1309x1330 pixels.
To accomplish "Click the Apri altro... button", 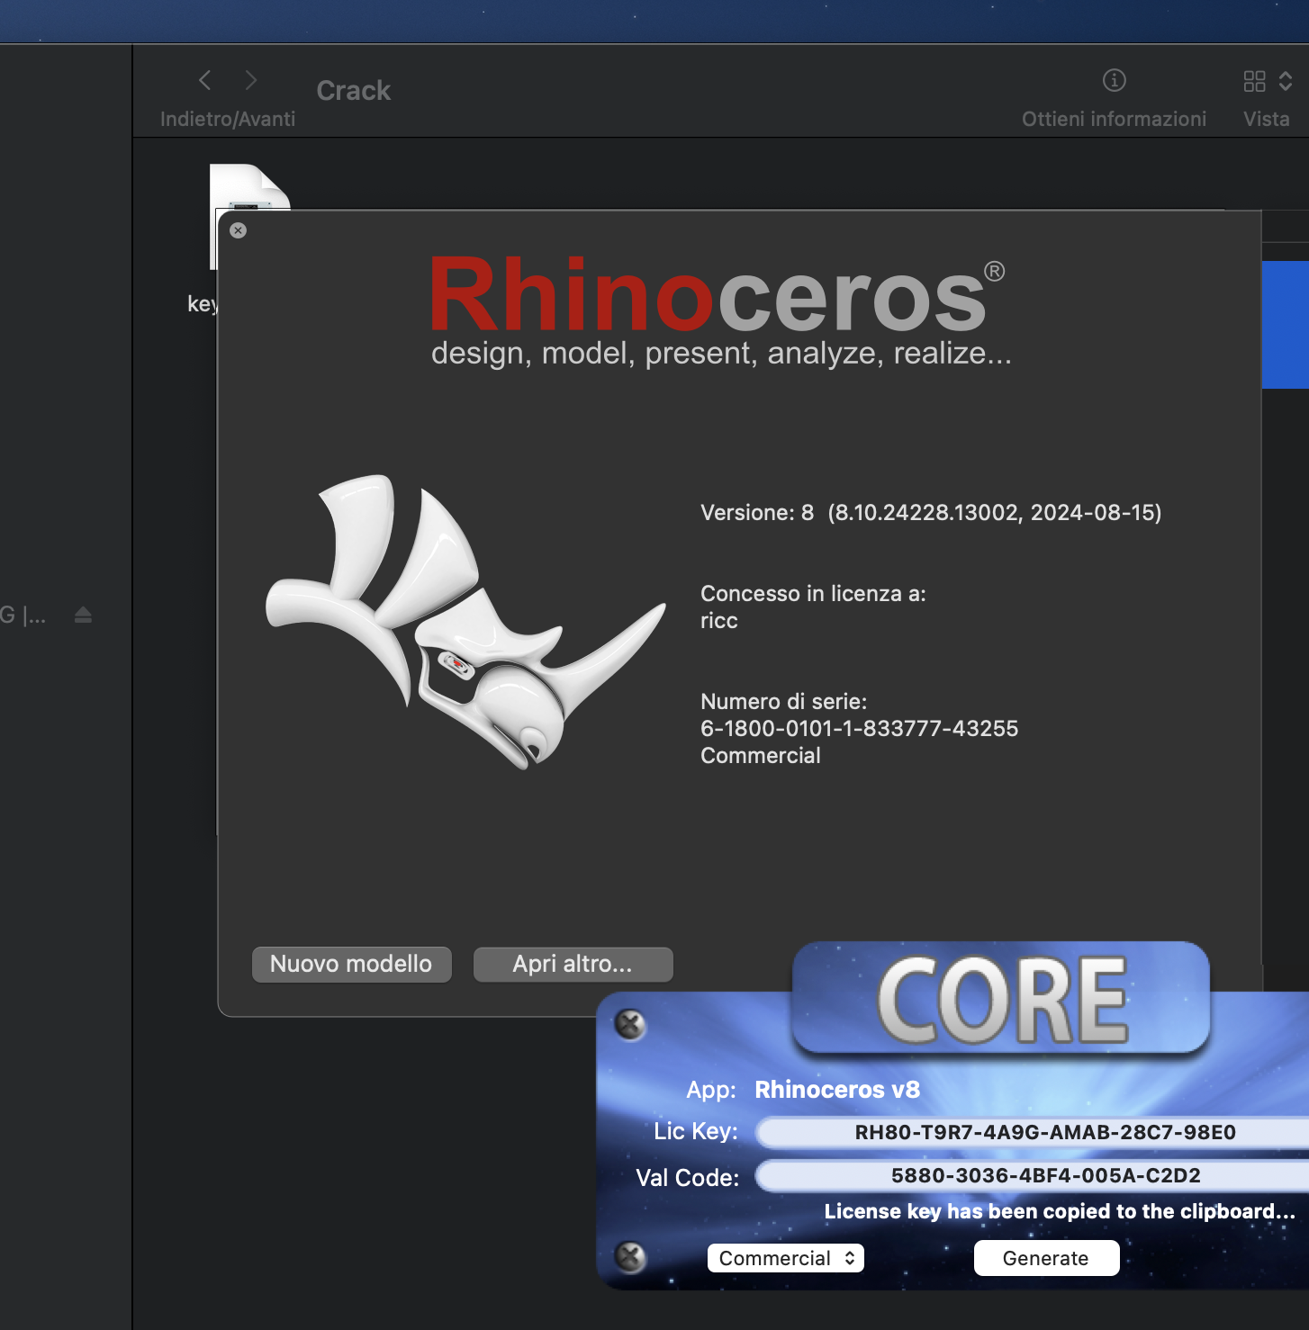I will [573, 964].
